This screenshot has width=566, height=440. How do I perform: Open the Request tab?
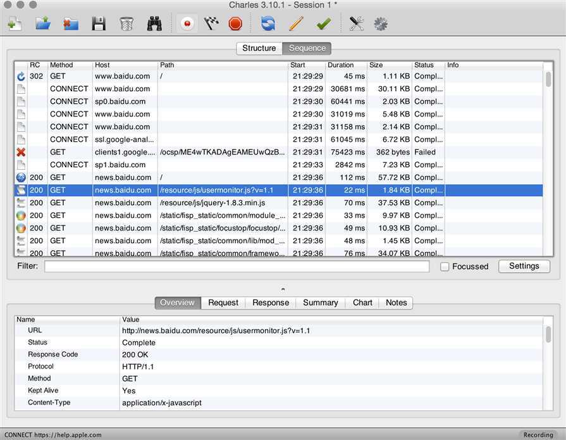click(223, 303)
